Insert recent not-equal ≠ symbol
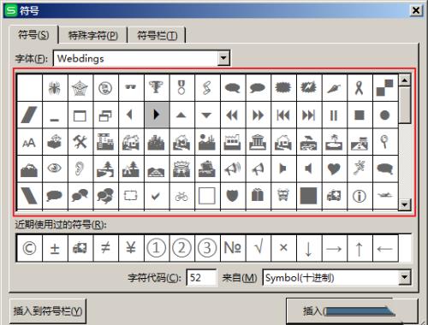Image resolution: width=428 pixels, height=325 pixels. coord(105,248)
